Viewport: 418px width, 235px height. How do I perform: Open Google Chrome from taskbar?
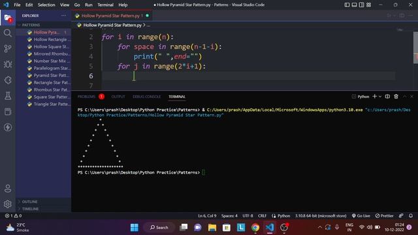(255, 227)
